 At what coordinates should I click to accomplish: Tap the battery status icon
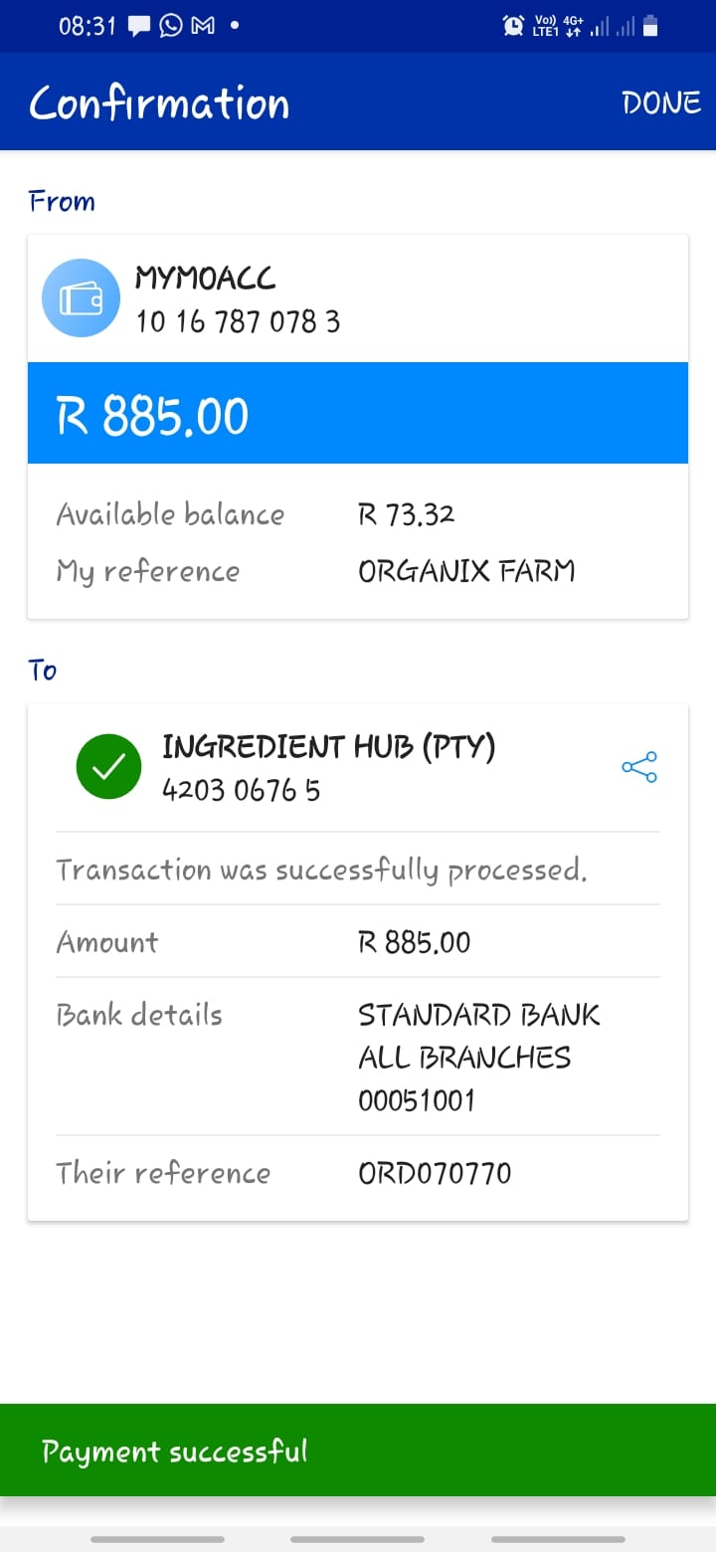650,26
